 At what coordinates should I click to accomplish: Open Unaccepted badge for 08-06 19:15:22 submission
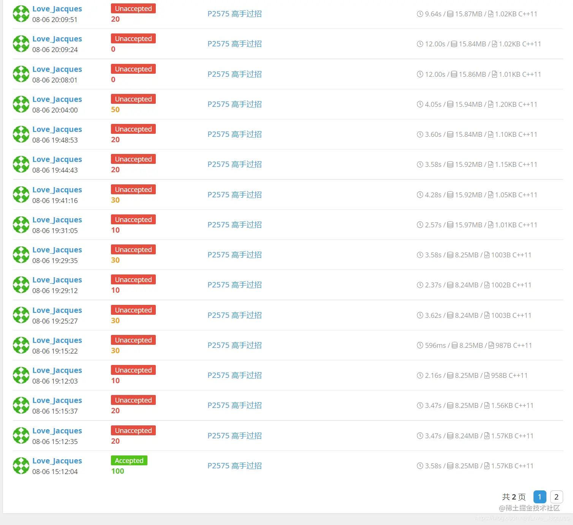(x=133, y=340)
